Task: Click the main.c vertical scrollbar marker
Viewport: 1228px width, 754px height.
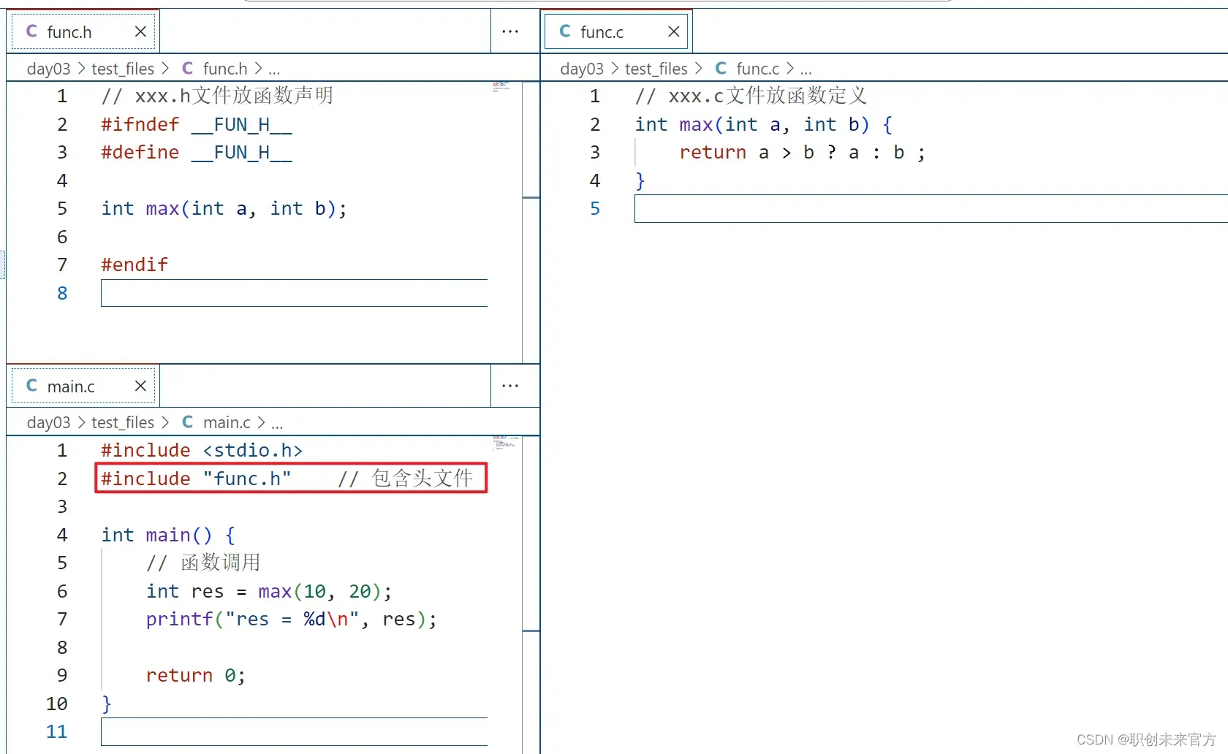Action: tap(531, 631)
